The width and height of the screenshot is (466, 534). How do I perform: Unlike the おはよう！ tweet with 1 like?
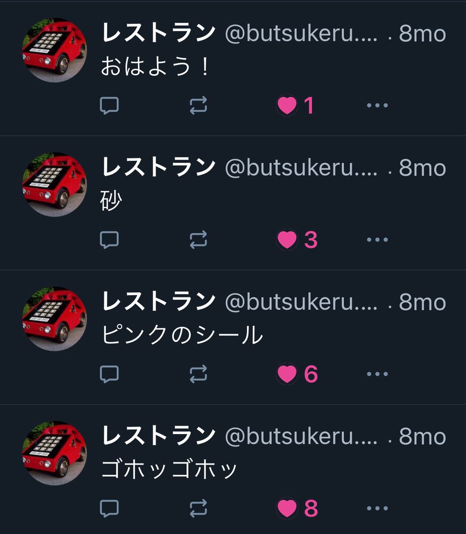pos(287,105)
